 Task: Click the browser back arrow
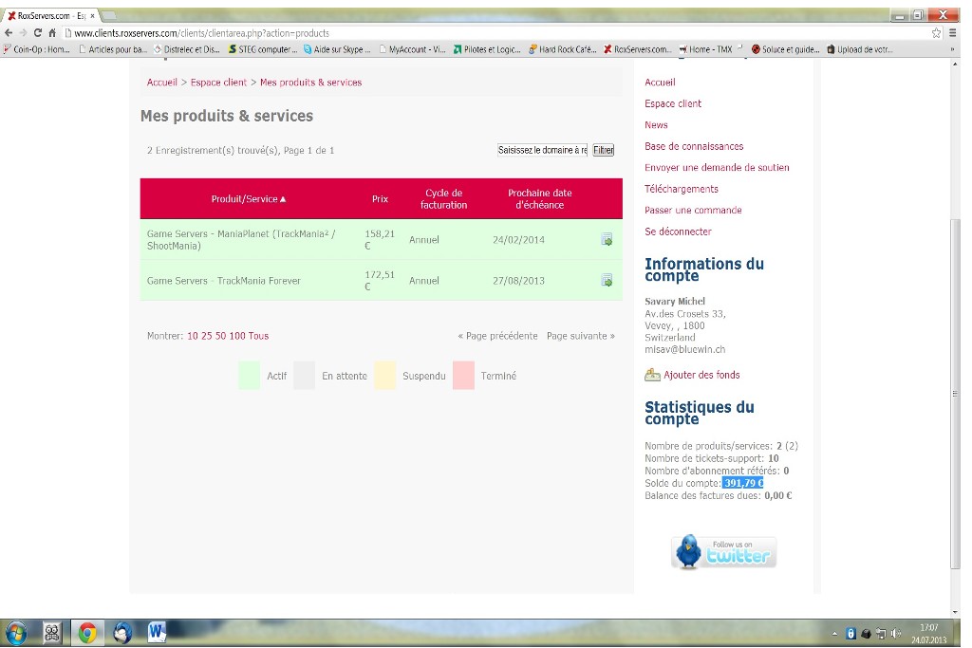tap(8, 33)
